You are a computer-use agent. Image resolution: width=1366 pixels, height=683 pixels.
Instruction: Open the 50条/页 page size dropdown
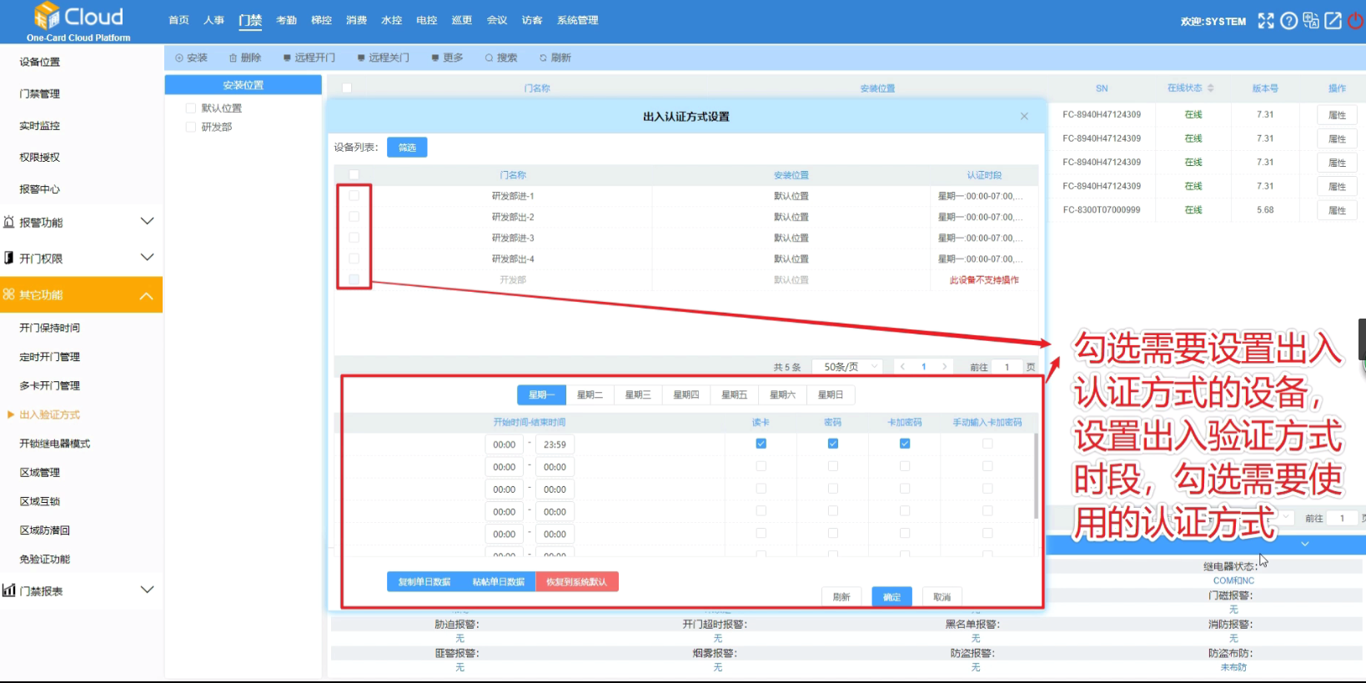(848, 367)
